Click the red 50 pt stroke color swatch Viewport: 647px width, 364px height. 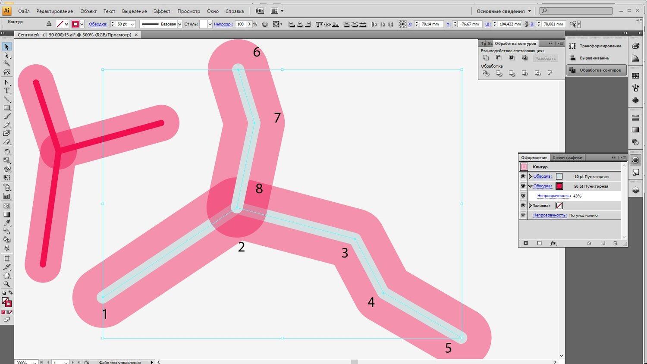[559, 186]
